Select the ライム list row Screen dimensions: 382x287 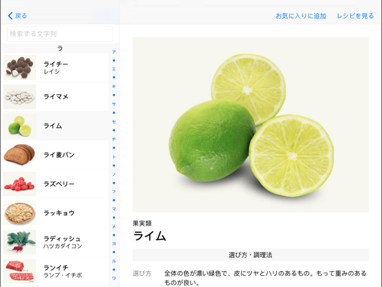(55, 125)
